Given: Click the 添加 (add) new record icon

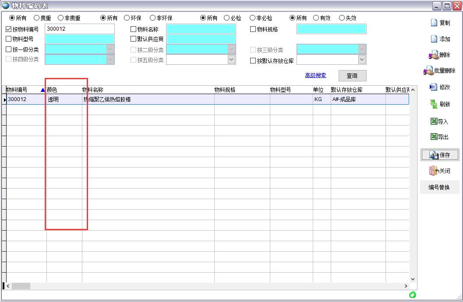Looking at the screenshot, I should 434,39.
